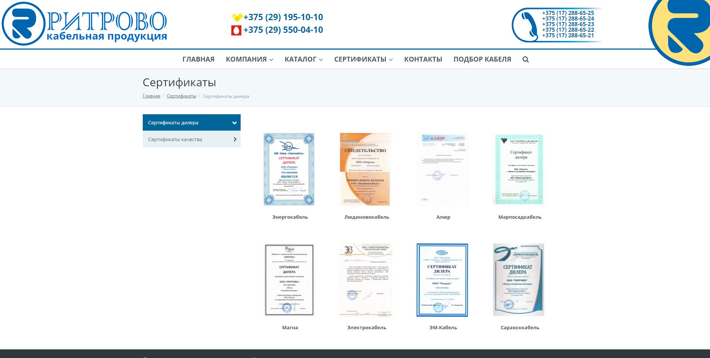
Task: Open the ЭМ-Кабель certificate thumbnail
Action: [442, 280]
